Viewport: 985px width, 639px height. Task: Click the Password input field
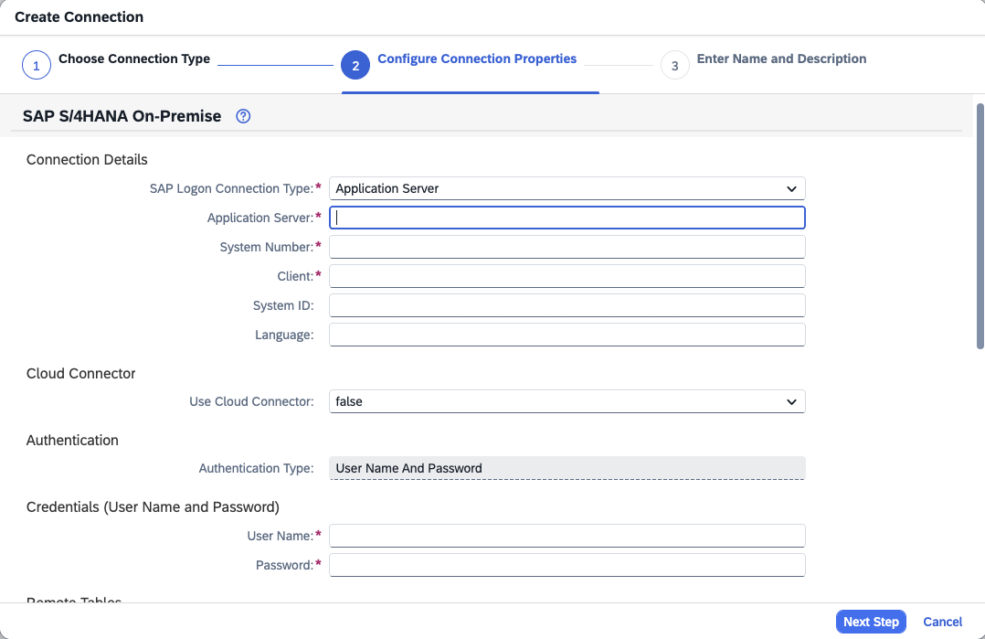pyautogui.click(x=567, y=565)
